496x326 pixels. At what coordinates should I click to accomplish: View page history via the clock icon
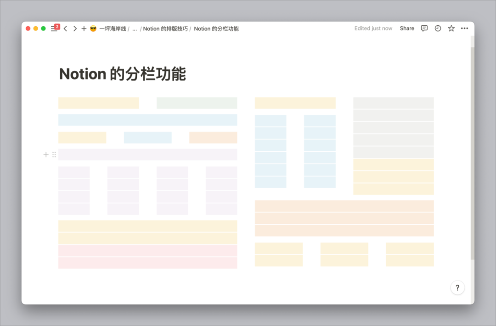pos(437,28)
